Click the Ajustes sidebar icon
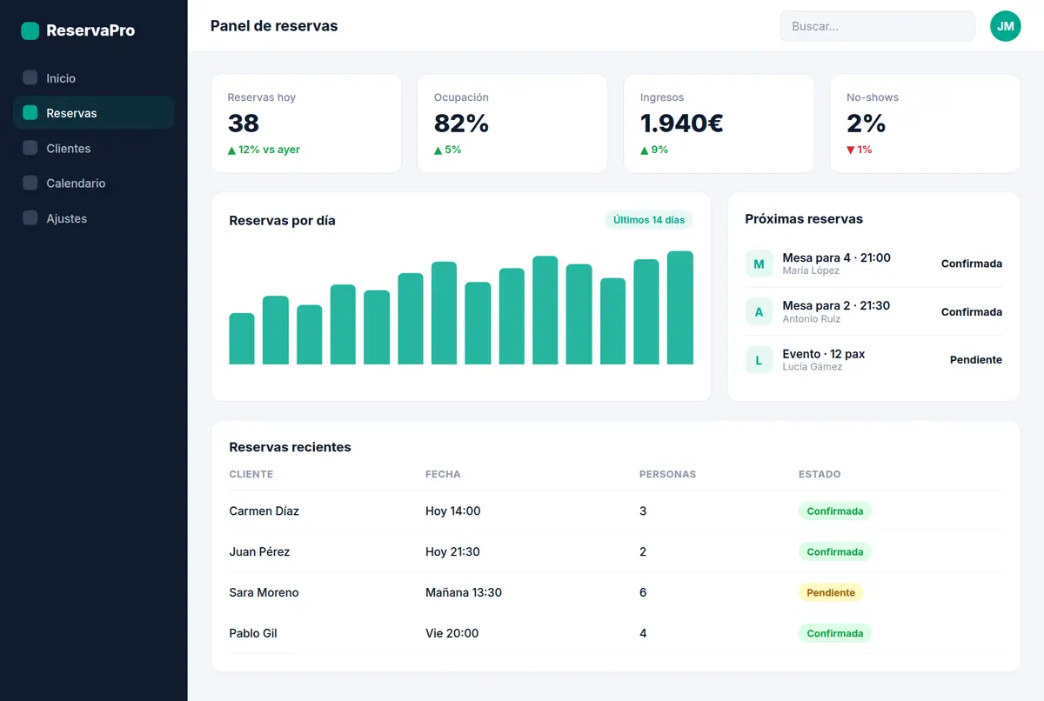Screen dimensions: 1044x701 [30, 218]
